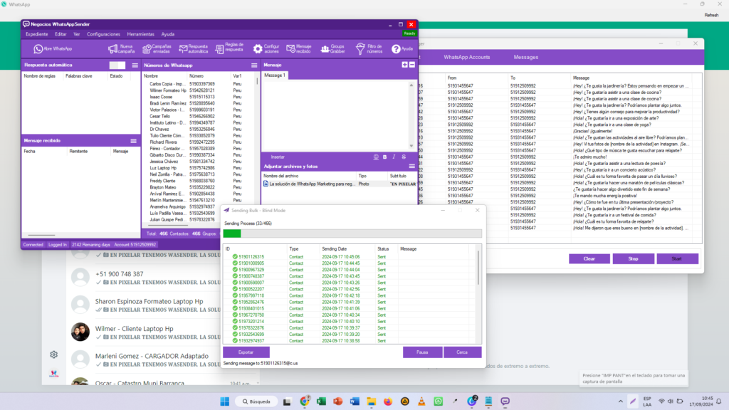Image resolution: width=729 pixels, height=410 pixels.
Task: Click the Sending Process progress bar
Action: click(x=352, y=233)
